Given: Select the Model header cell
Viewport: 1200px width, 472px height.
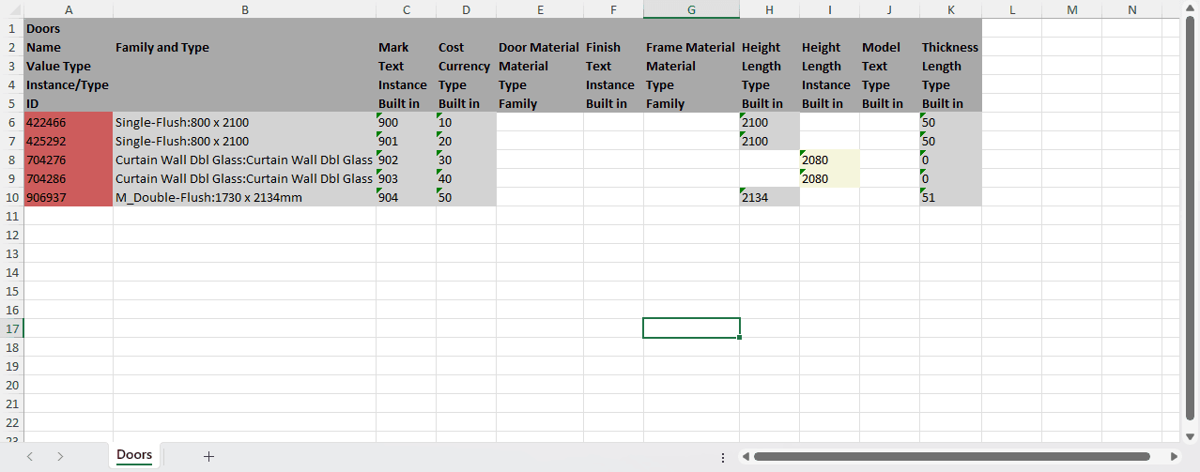Looking at the screenshot, I should [889, 47].
